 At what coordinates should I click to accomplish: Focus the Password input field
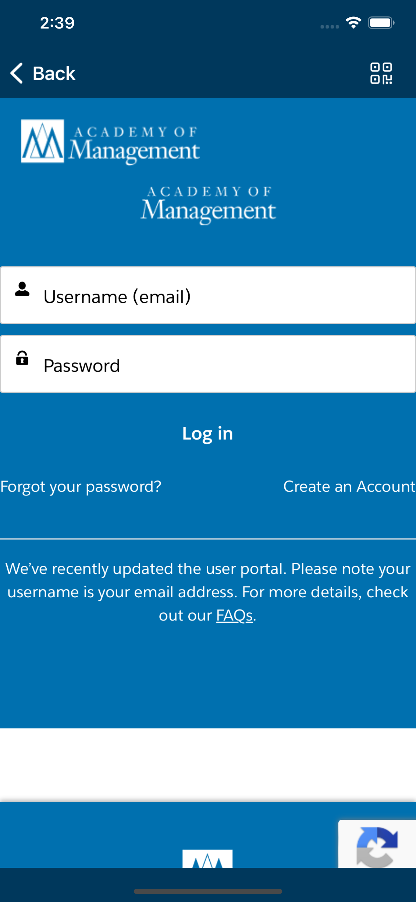(x=208, y=364)
